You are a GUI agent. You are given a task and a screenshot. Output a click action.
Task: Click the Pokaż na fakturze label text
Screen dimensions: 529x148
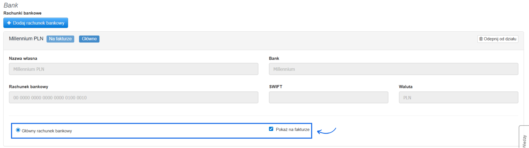293,130
